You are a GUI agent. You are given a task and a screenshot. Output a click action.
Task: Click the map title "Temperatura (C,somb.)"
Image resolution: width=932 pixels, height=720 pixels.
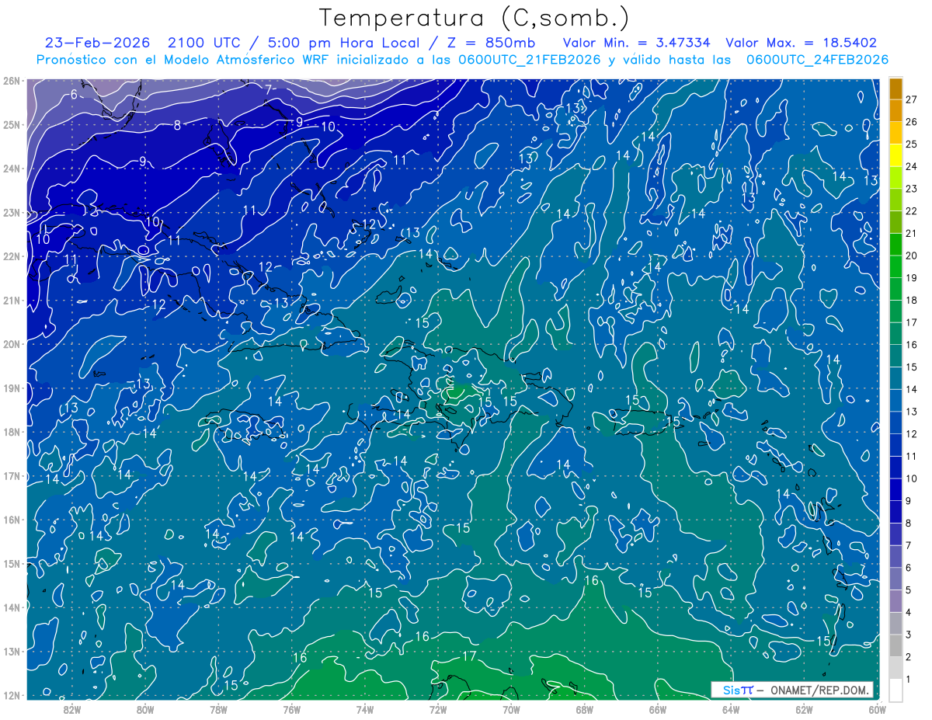tap(475, 18)
